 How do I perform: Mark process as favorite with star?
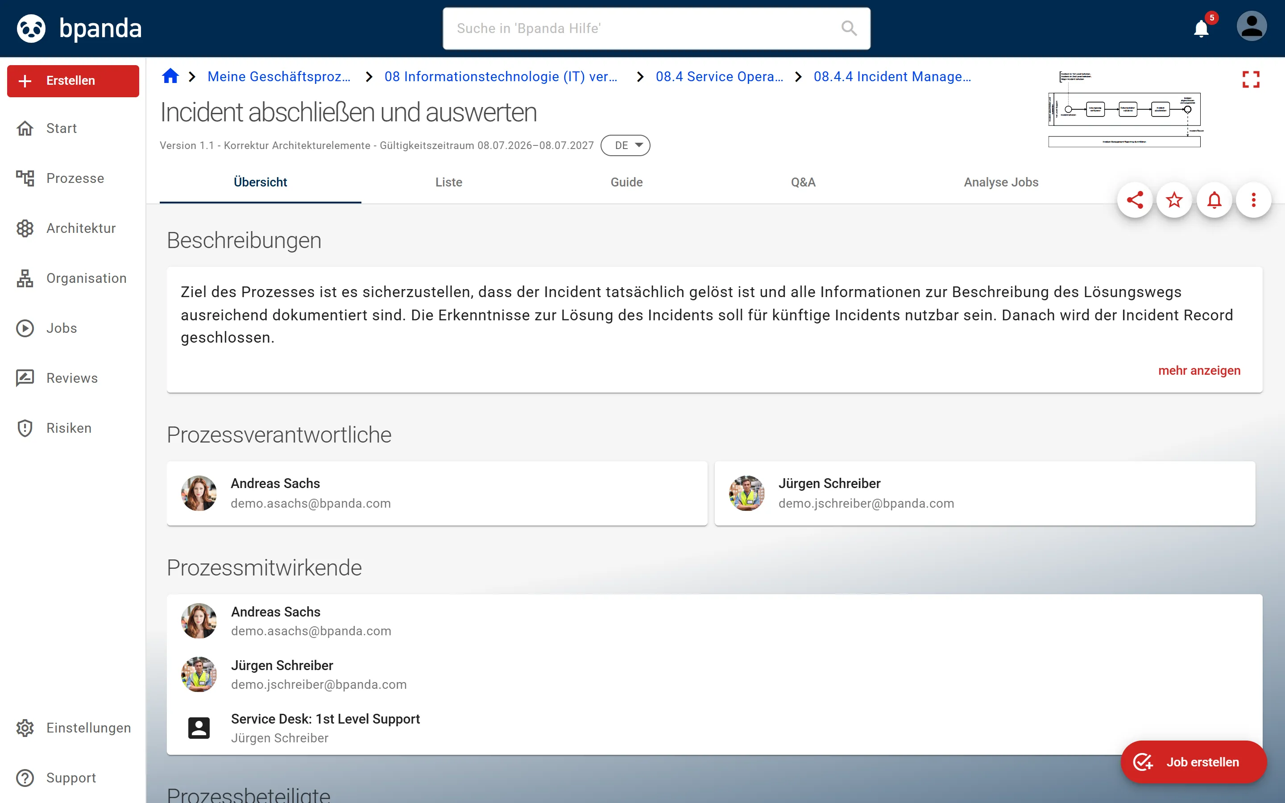point(1174,200)
